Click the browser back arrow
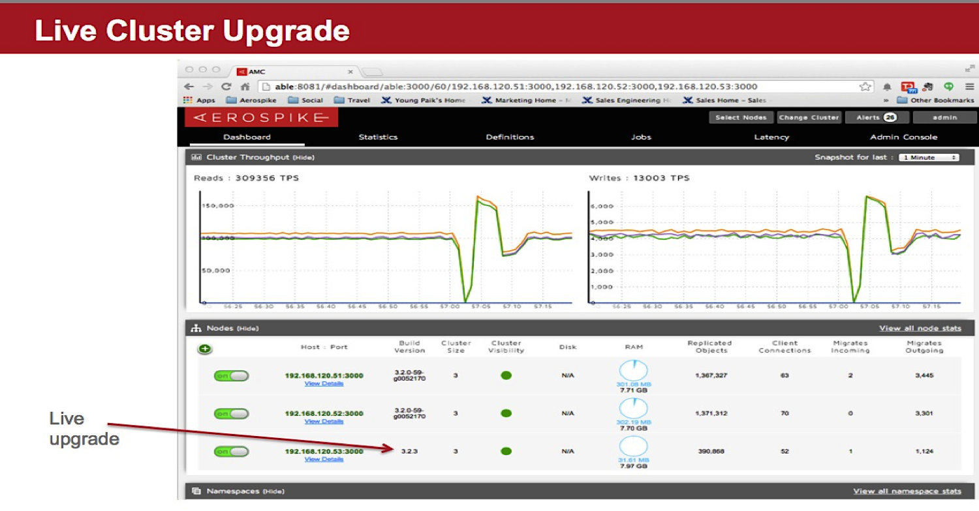Screen dimensions: 979x511 tap(189, 86)
